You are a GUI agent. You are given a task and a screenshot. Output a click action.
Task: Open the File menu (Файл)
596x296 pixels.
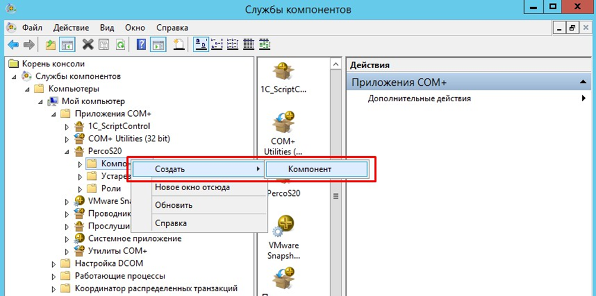point(32,28)
